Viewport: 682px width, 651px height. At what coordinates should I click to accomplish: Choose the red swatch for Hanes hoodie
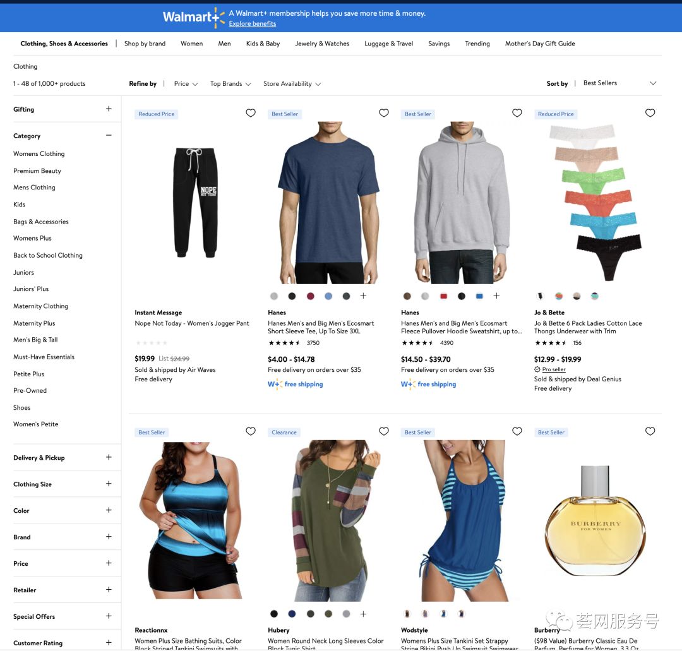443,296
